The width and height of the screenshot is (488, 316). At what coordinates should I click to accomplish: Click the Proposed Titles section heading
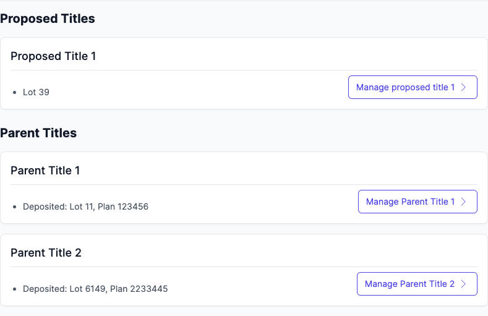coord(48,19)
